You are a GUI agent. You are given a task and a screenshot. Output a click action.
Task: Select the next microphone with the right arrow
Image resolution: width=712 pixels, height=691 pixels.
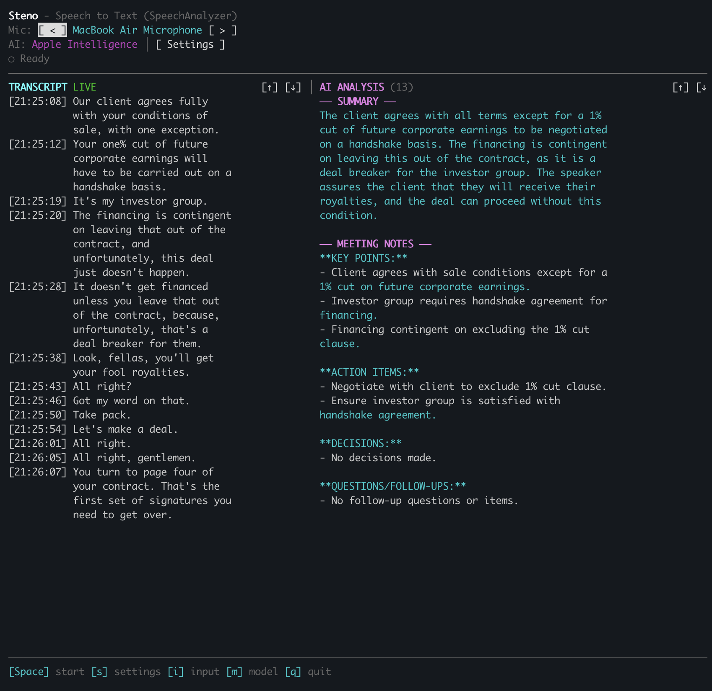(223, 30)
